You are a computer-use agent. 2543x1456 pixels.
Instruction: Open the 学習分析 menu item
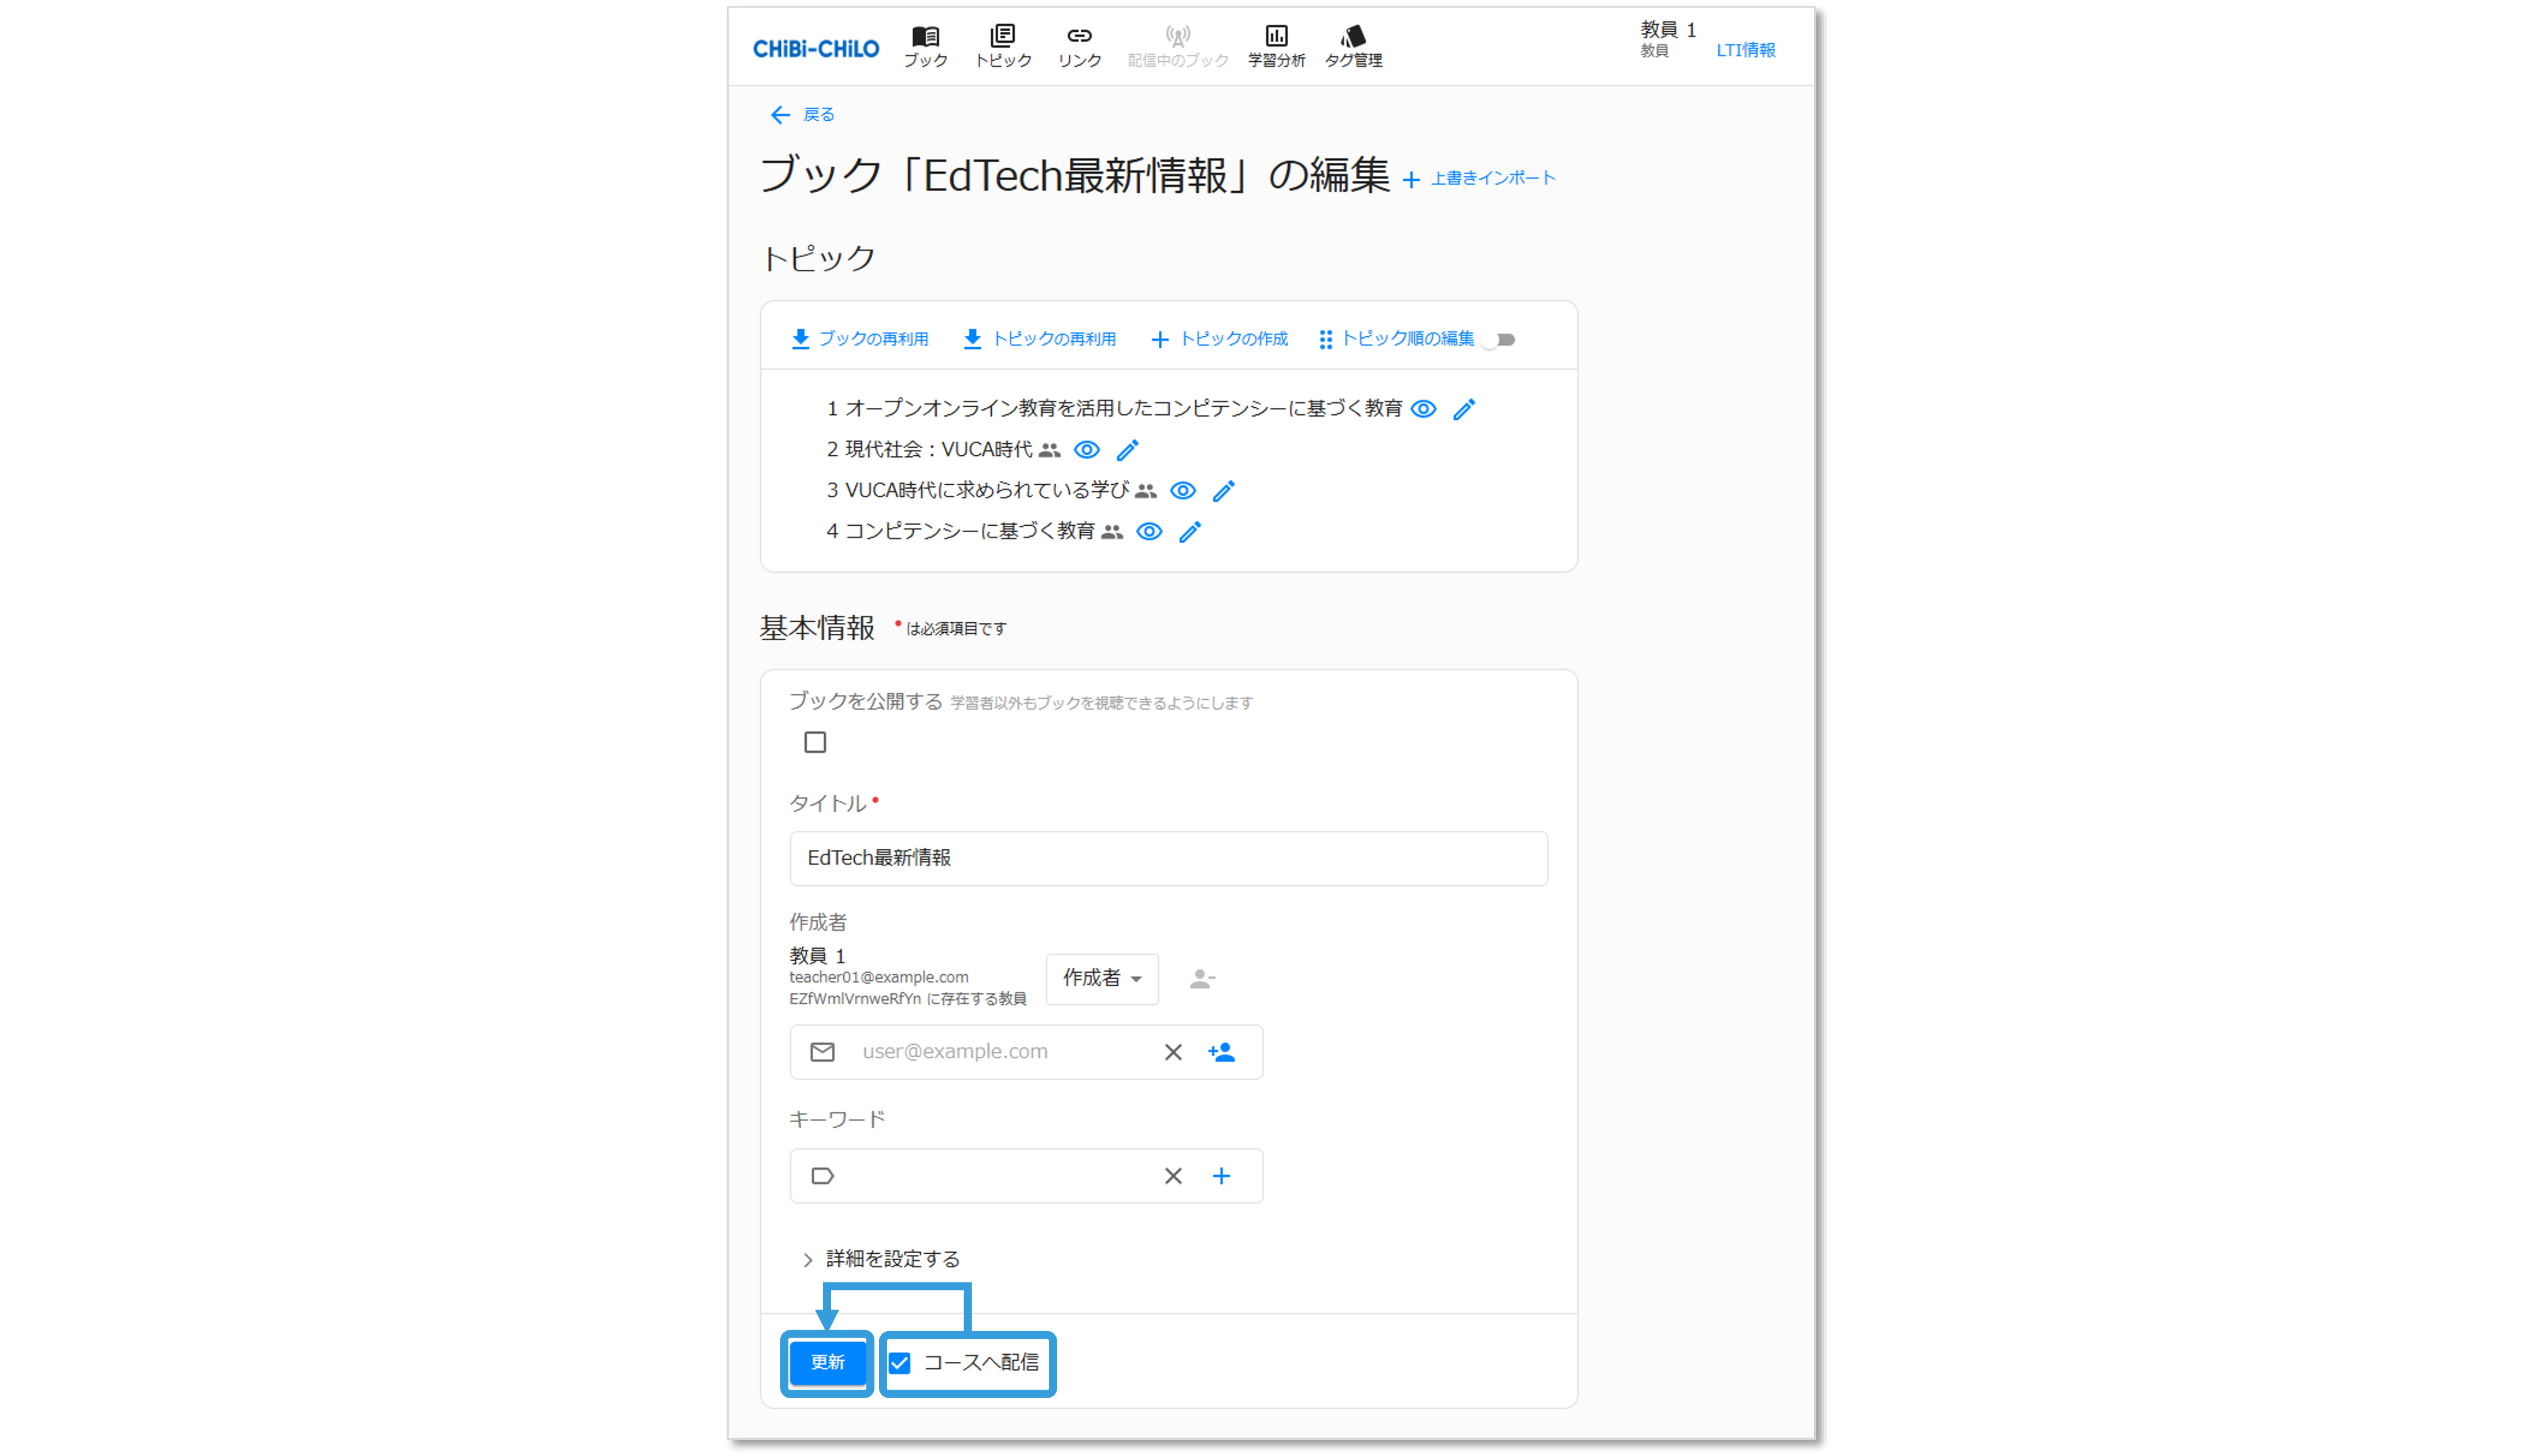pos(1276,46)
